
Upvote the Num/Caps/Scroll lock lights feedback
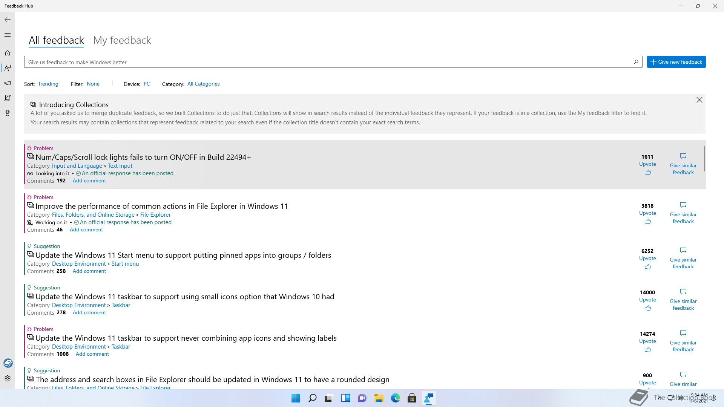tap(647, 168)
